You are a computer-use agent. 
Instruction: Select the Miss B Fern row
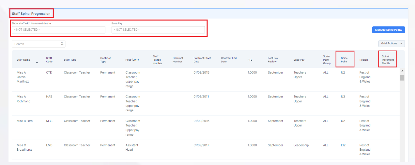click(x=24, y=121)
